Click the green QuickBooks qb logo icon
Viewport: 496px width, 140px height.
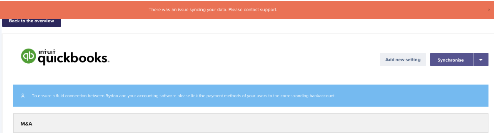tap(28, 56)
